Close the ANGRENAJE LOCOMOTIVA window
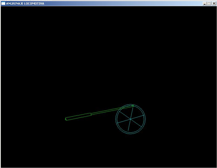217x168 pixels. tap(214, 3)
